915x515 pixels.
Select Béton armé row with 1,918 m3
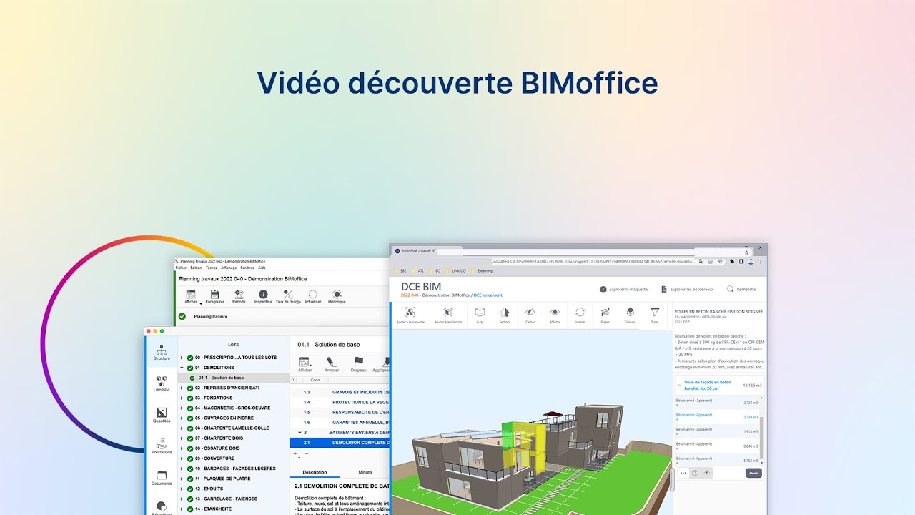point(717,432)
